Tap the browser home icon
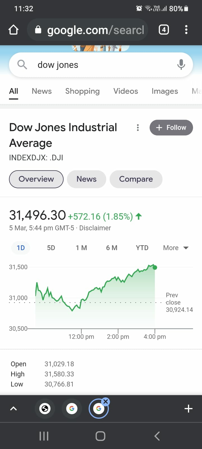This screenshot has height=449, width=202. click(x=13, y=30)
